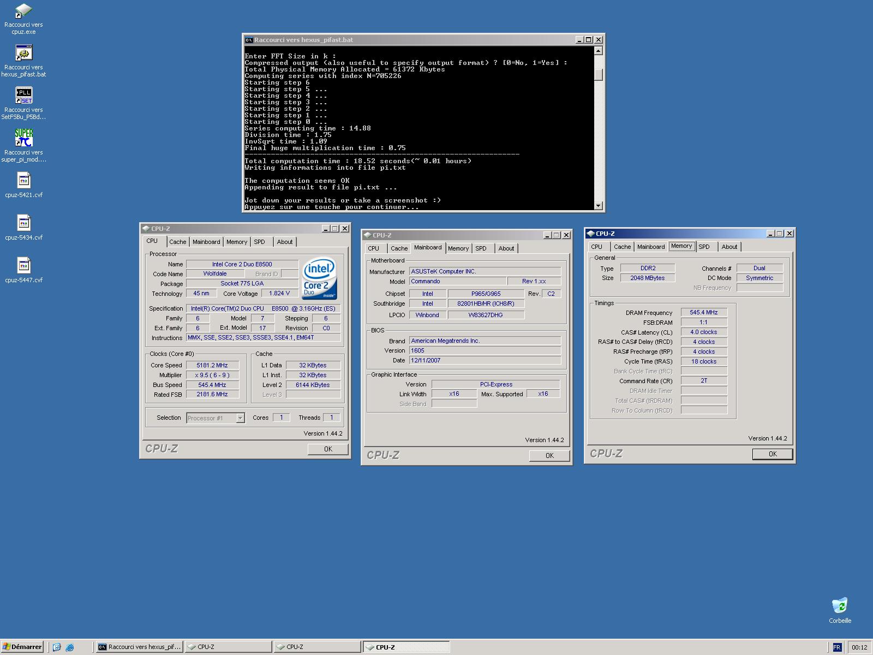Click the CPU-Z CPU window title icon

click(146, 229)
